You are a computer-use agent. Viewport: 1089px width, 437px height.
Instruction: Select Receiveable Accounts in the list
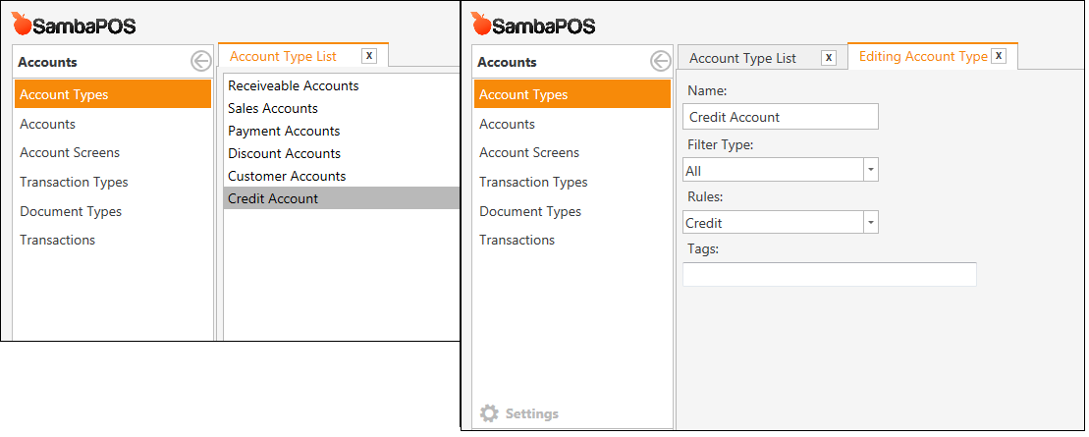[x=294, y=85]
